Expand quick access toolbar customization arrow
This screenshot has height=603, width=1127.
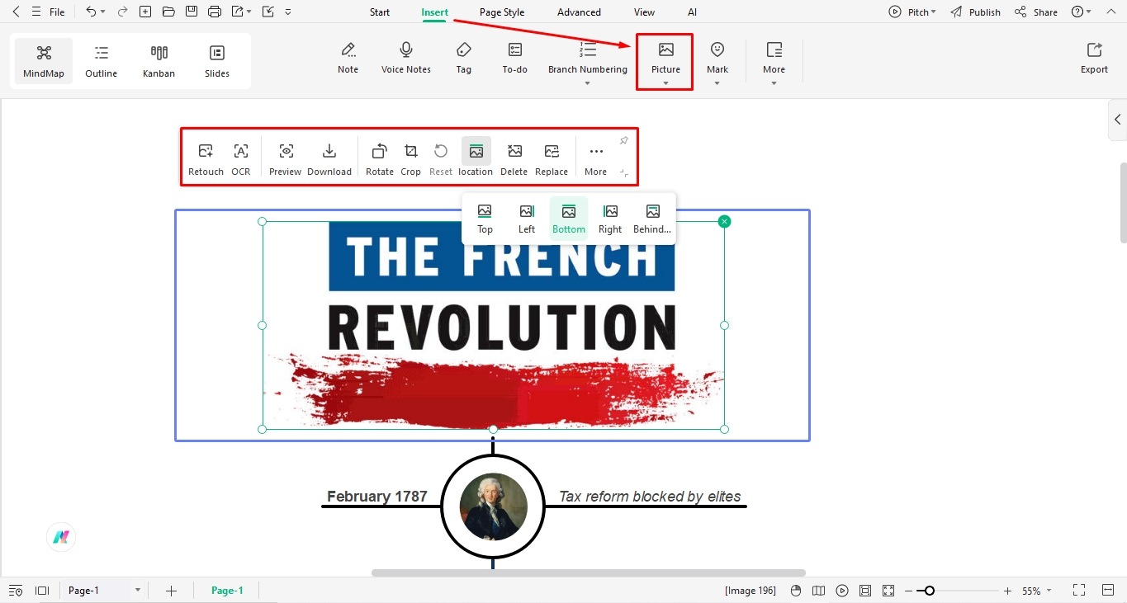click(x=287, y=12)
